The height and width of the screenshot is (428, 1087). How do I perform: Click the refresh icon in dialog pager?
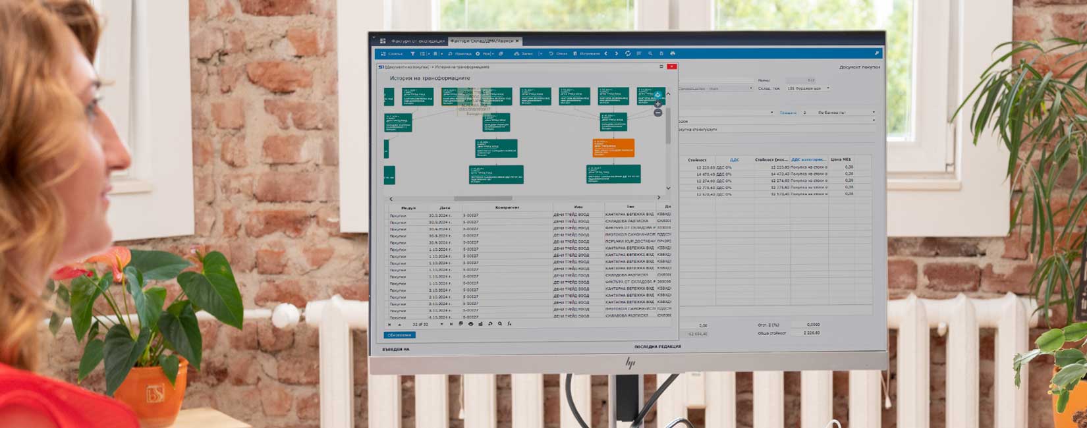(490, 324)
